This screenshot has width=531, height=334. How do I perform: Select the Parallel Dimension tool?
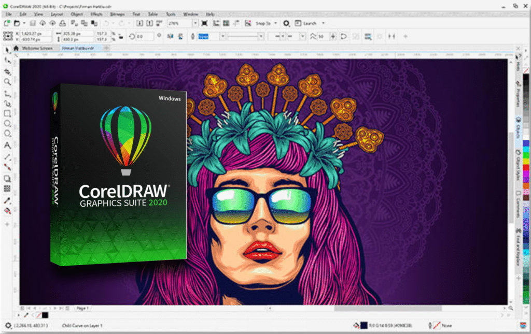point(7,157)
